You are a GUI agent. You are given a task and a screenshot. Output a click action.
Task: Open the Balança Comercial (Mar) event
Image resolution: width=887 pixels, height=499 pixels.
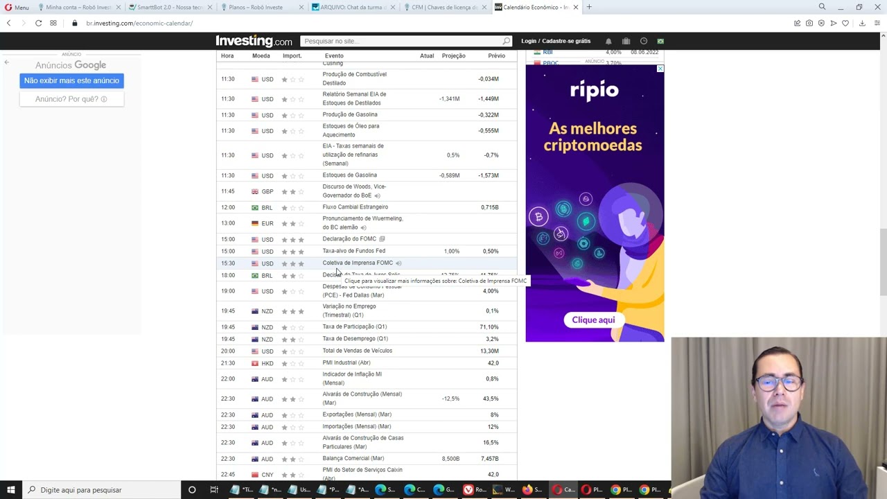point(353,459)
